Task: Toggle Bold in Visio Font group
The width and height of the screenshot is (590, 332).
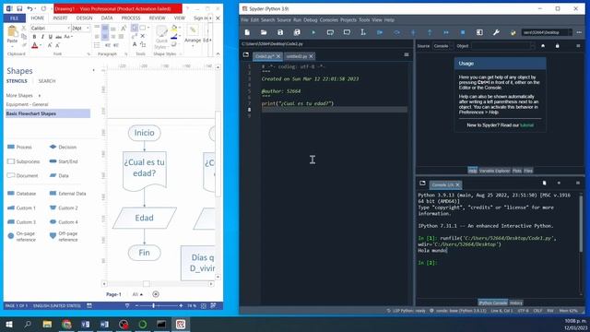Action: point(34,37)
